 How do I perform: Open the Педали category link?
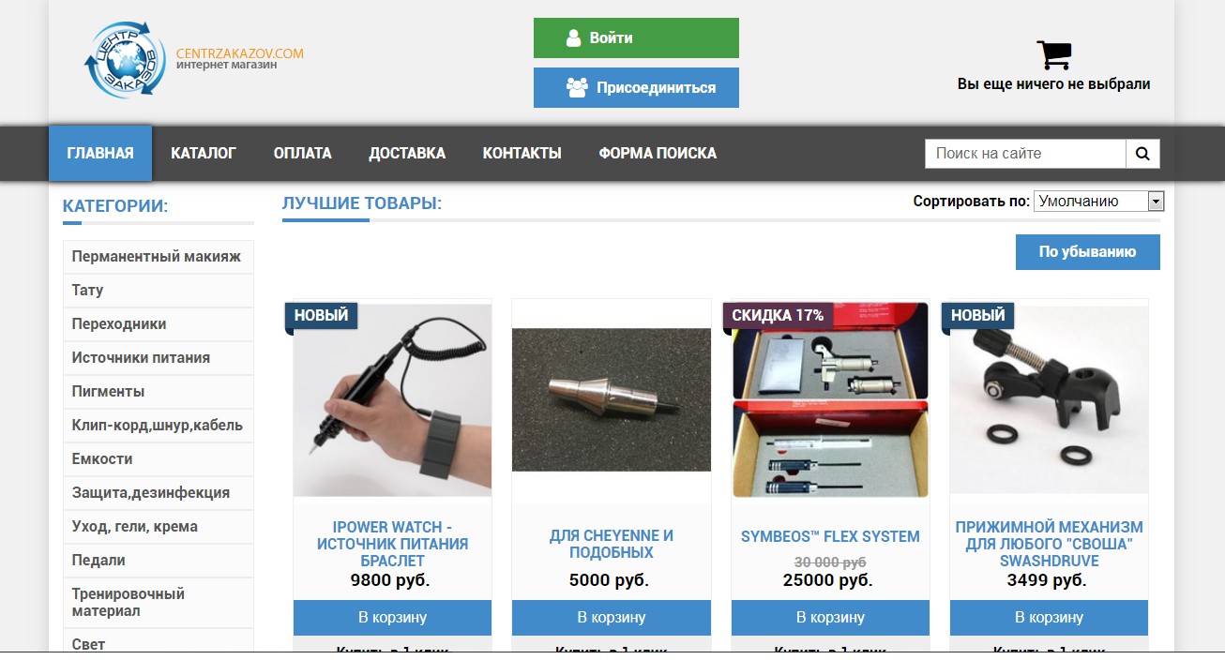click(x=158, y=561)
